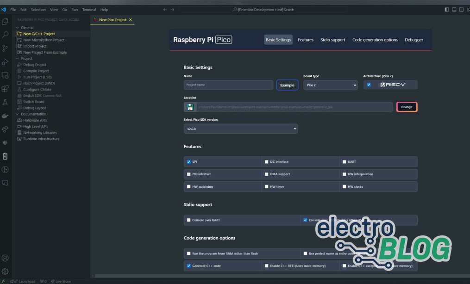
Task: Uncheck the RISC-V architecture checkbox
Action: [x=369, y=85]
